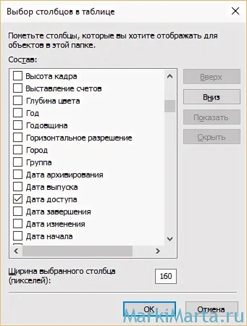Click the Отмена button
The image size is (247, 326).
(212, 310)
